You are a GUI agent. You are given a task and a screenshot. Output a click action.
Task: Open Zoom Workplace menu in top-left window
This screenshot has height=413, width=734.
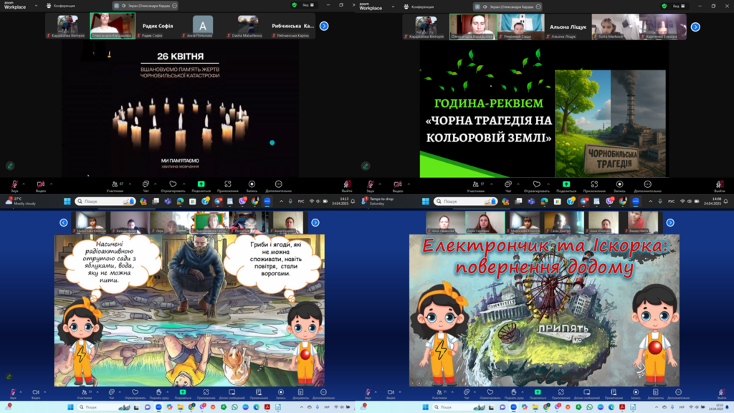20,5
